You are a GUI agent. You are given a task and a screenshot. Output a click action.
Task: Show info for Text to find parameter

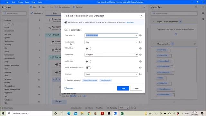click(140, 55)
